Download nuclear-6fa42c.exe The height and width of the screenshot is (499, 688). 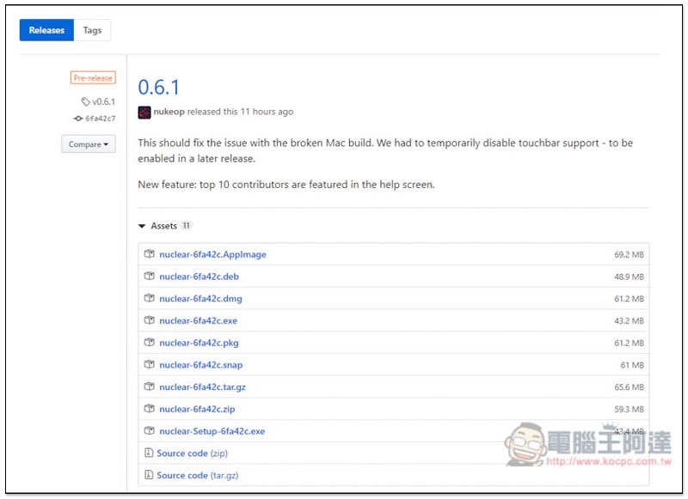pyautogui.click(x=198, y=321)
